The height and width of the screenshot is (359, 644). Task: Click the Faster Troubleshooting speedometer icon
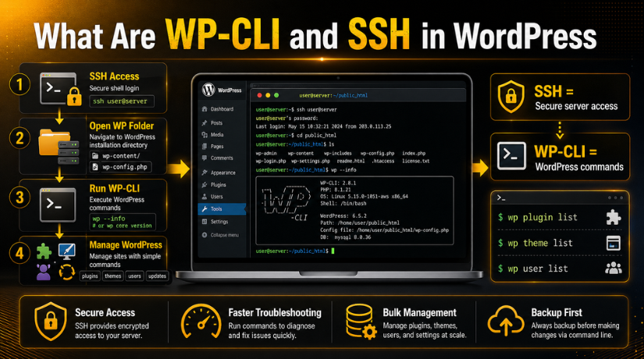tap(201, 322)
